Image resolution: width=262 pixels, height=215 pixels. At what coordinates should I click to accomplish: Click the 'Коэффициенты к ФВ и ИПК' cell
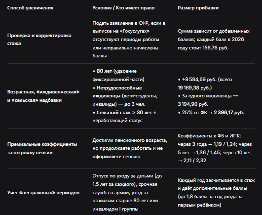(215, 148)
